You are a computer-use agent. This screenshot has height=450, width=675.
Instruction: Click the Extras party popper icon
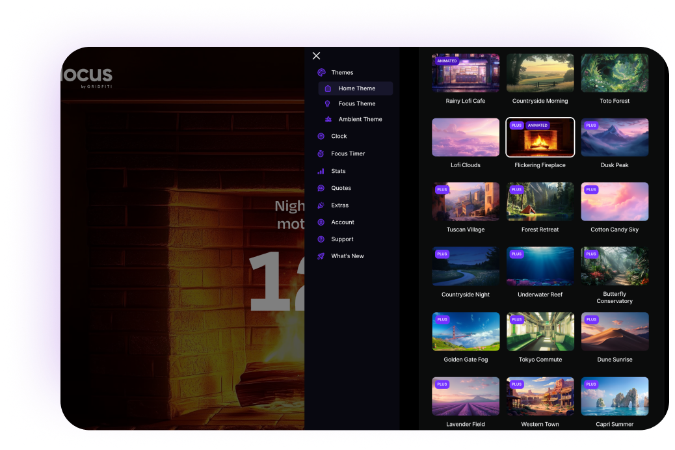pos(321,205)
